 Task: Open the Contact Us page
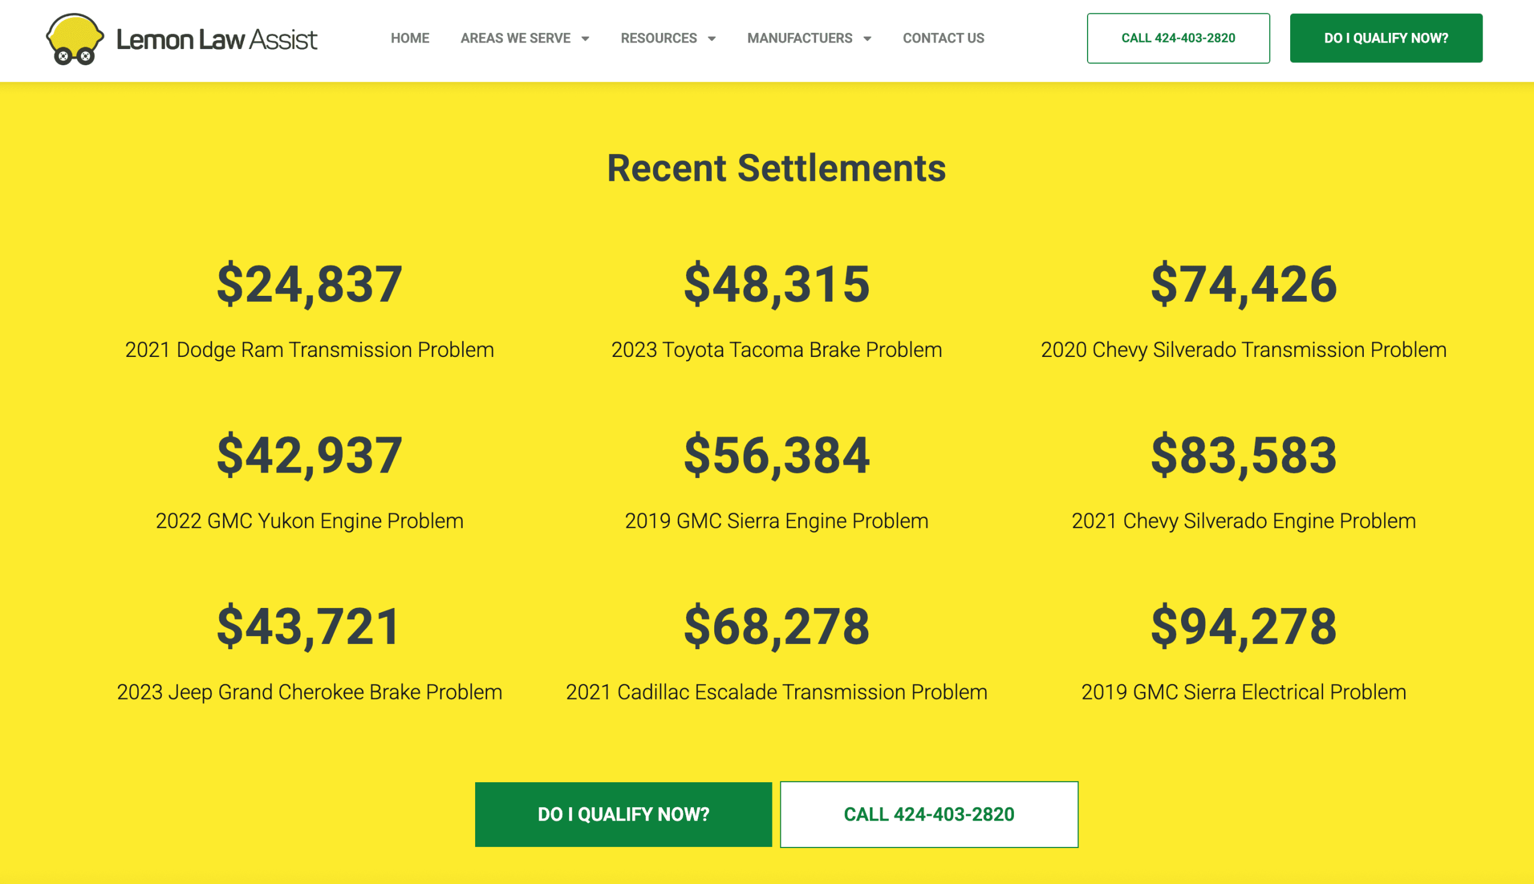(x=943, y=38)
